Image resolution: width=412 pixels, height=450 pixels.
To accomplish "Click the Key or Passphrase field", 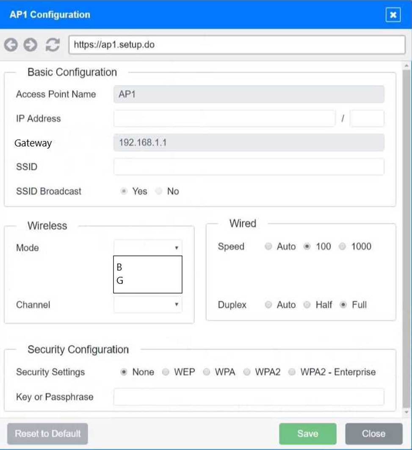I will click(249, 397).
